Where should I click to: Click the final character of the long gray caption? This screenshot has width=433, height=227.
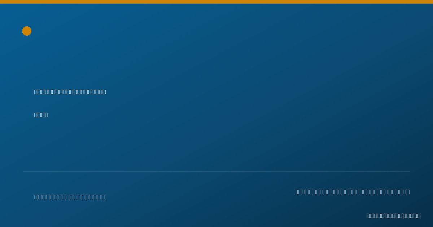pyautogui.click(x=407, y=192)
